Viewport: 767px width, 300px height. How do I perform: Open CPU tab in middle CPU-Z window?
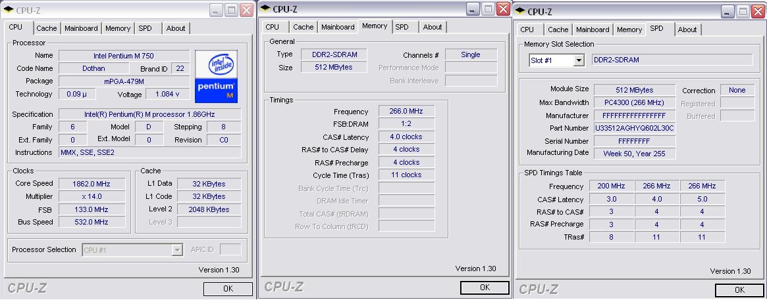273,27
